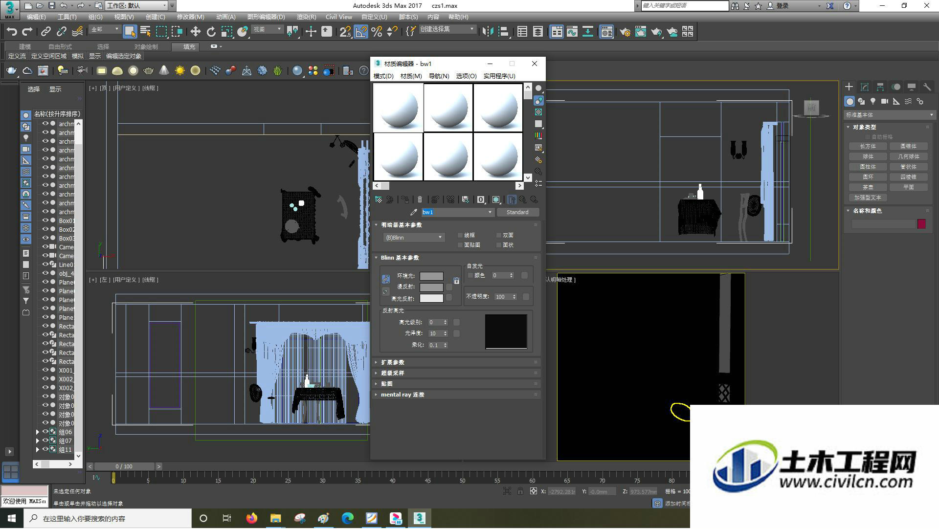Open the (B)Blinn shader dropdown

click(x=414, y=238)
